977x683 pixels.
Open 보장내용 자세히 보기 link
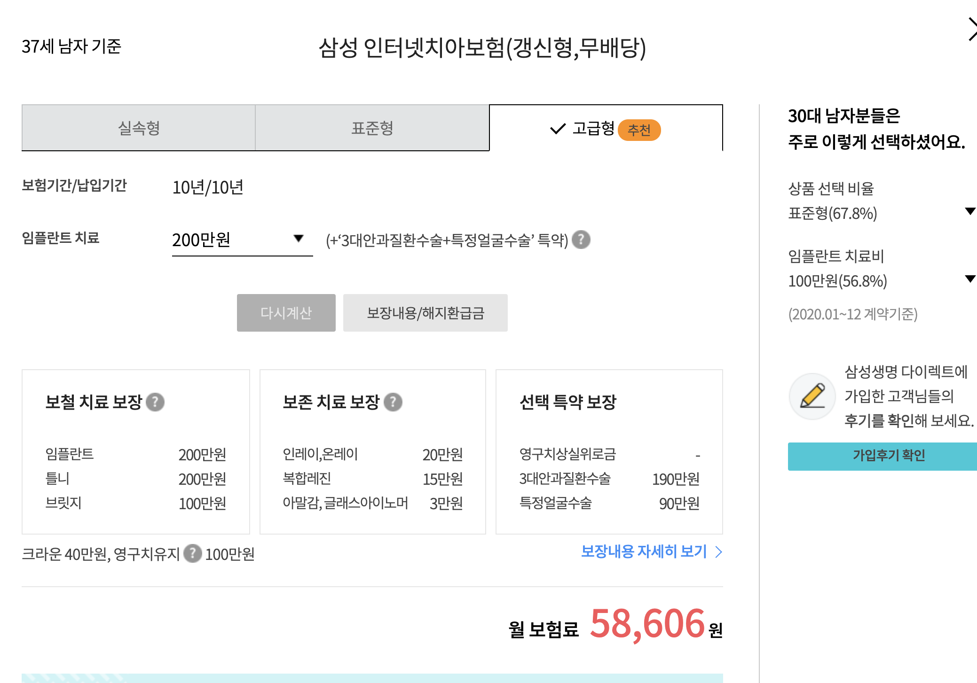pos(644,551)
